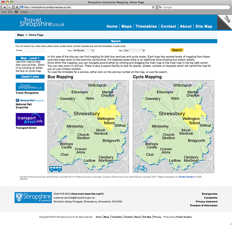Click Shrewsbury on the Cycle Mapping map

(x=172, y=114)
